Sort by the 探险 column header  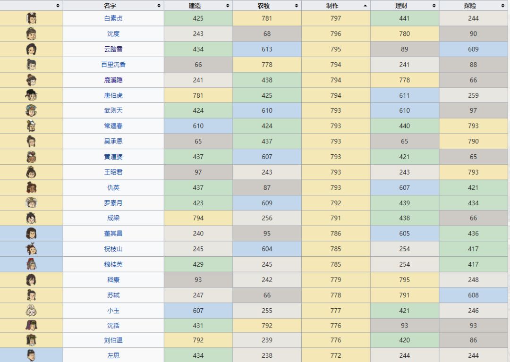coord(474,6)
